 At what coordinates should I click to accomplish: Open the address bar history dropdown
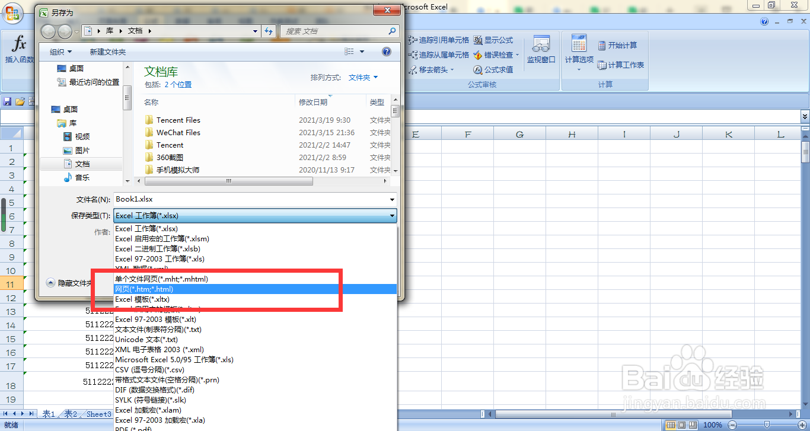coord(256,31)
